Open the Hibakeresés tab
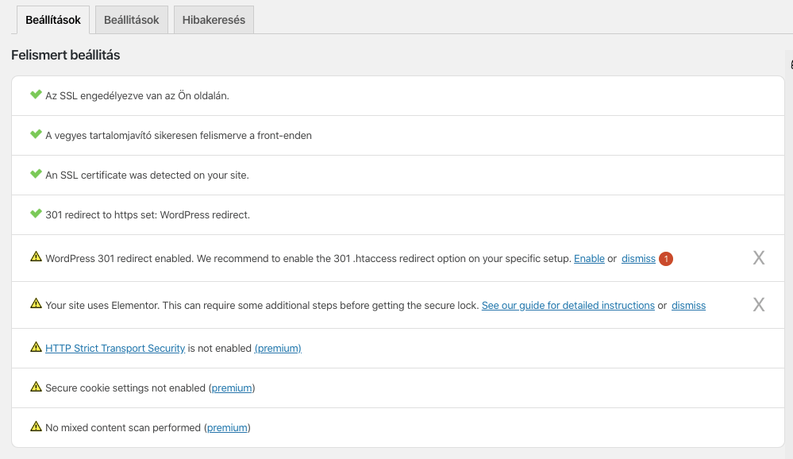The image size is (793, 459). (x=214, y=20)
